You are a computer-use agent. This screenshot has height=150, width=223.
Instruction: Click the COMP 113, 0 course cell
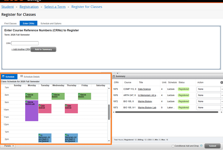[x=130, y=89]
